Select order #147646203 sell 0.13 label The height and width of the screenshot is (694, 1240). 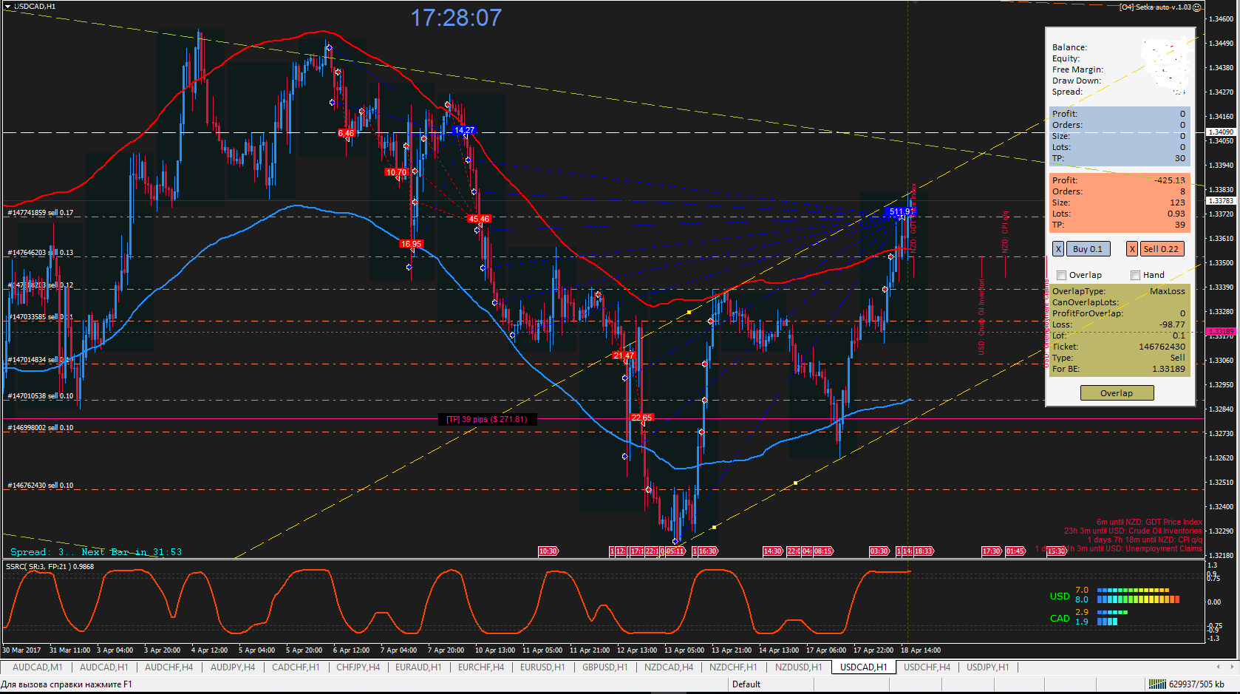41,253
